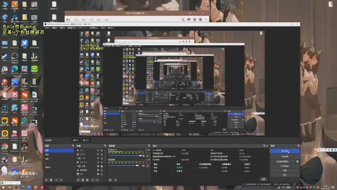Remove the selected scene with the trash icon

point(51,180)
